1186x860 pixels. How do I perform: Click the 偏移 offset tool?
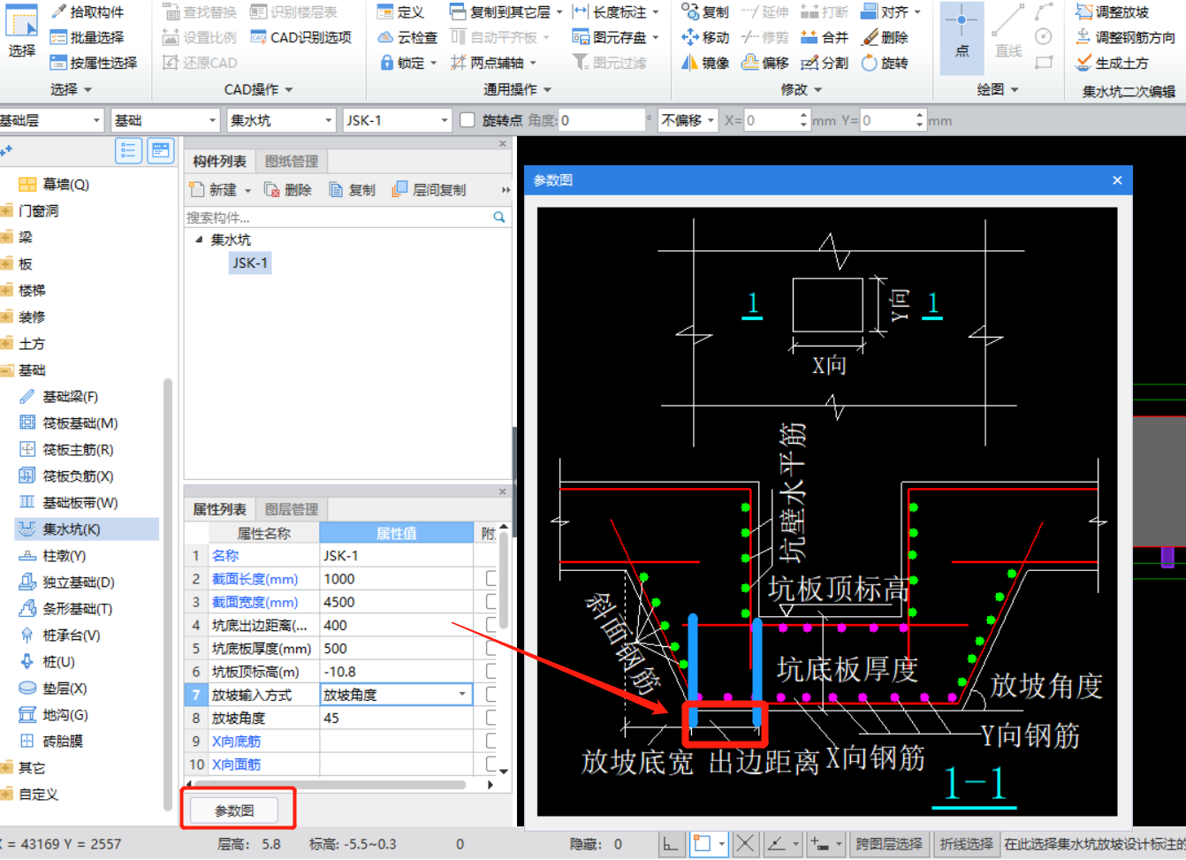pos(765,63)
